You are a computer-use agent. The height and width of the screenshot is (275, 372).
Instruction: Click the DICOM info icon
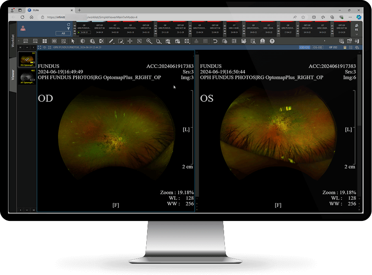click(262, 41)
